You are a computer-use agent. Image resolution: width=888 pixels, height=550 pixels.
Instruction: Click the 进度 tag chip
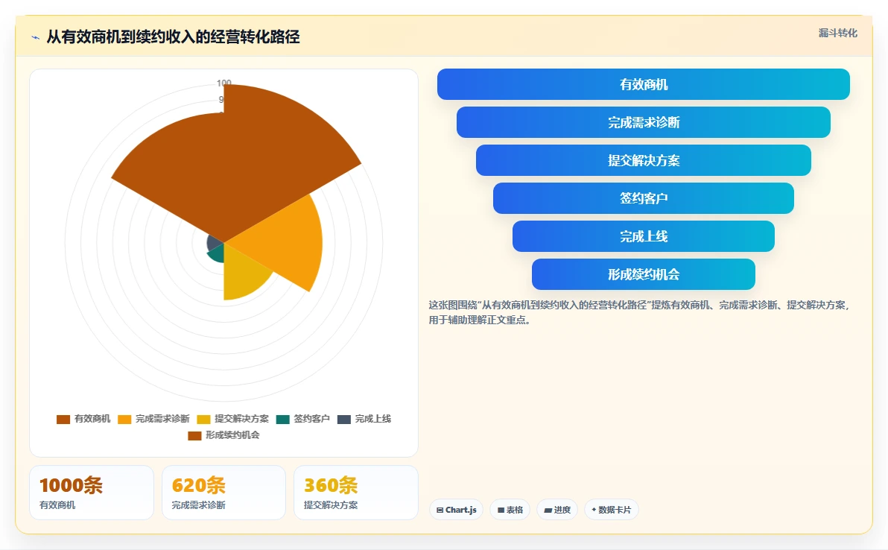[x=557, y=510]
